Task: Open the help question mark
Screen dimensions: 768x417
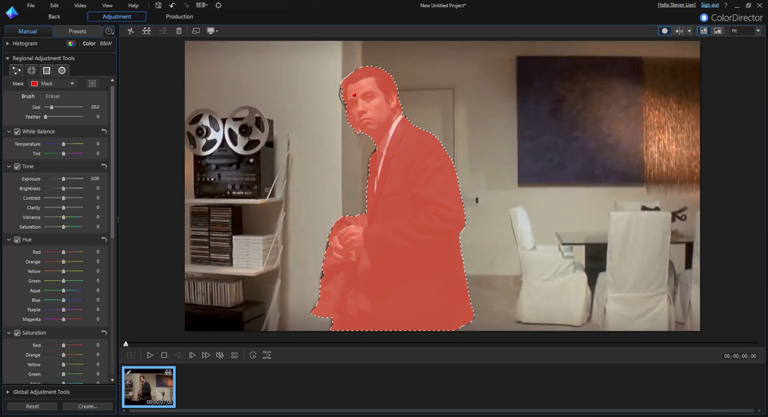Action: pyautogui.click(x=726, y=5)
